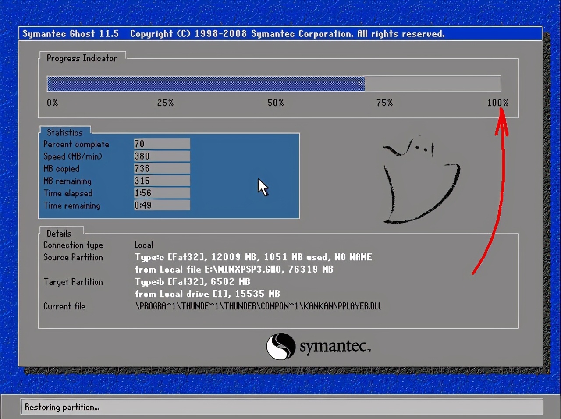Image resolution: width=561 pixels, height=419 pixels.
Task: Click the 25% marker label
Action: (x=165, y=103)
